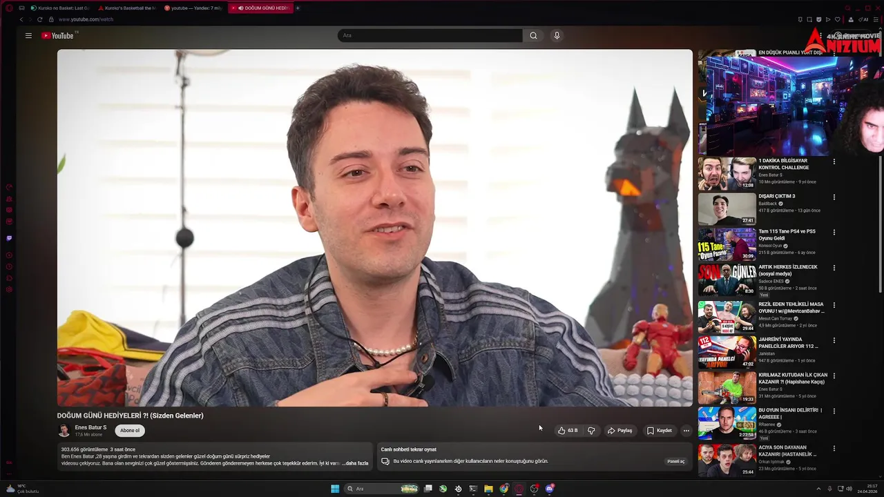Image resolution: width=884 pixels, height=497 pixels.
Task: Open the YouTube guide hamburger menu
Action: point(28,35)
